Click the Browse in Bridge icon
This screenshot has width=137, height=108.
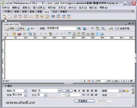click(x=19, y=34)
